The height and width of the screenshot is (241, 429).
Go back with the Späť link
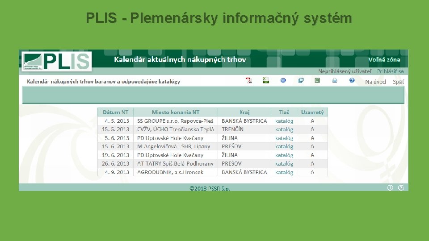398,82
